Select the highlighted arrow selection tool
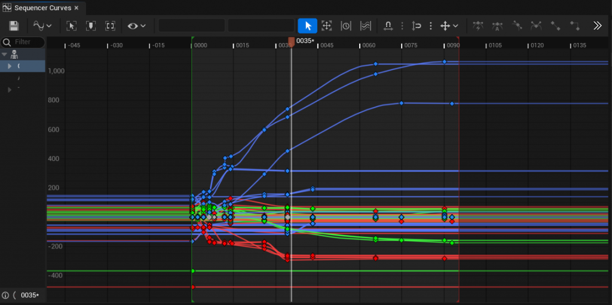Viewport: 612px width, 305px height. tap(308, 26)
